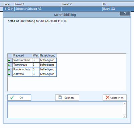Select code 110314 in the background list
Screen dimensions: 134x128
tap(9, 9)
